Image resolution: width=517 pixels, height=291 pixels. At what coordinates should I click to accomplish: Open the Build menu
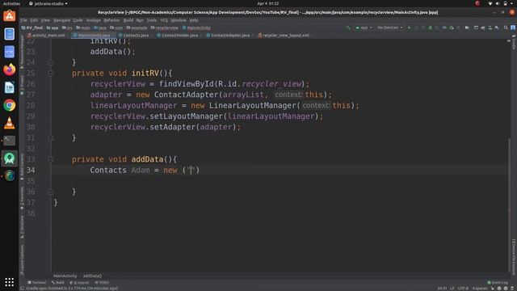128,20
